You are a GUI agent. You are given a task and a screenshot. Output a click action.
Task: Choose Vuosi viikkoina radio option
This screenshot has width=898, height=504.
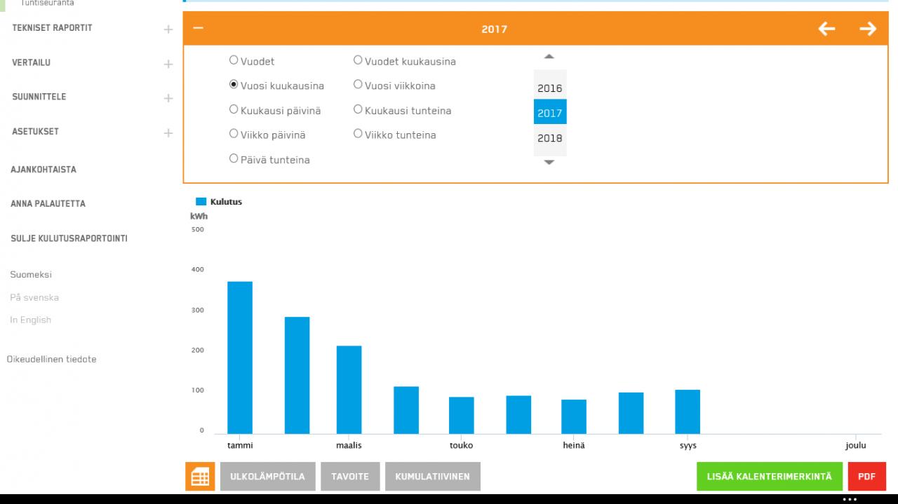click(x=358, y=85)
